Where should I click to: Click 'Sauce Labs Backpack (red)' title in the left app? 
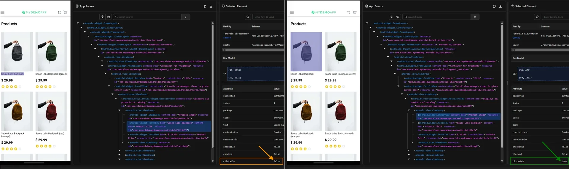pyautogui.click(x=50, y=133)
